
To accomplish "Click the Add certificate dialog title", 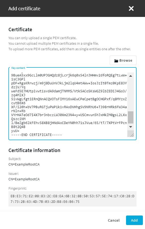I will 24,8.
